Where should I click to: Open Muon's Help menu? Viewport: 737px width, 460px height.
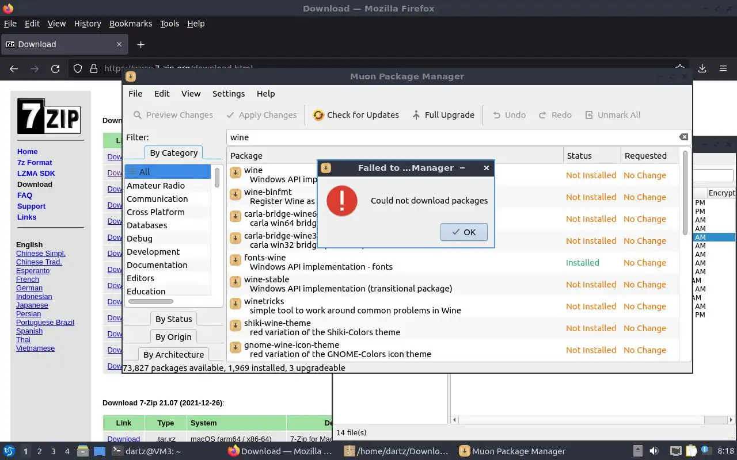265,94
